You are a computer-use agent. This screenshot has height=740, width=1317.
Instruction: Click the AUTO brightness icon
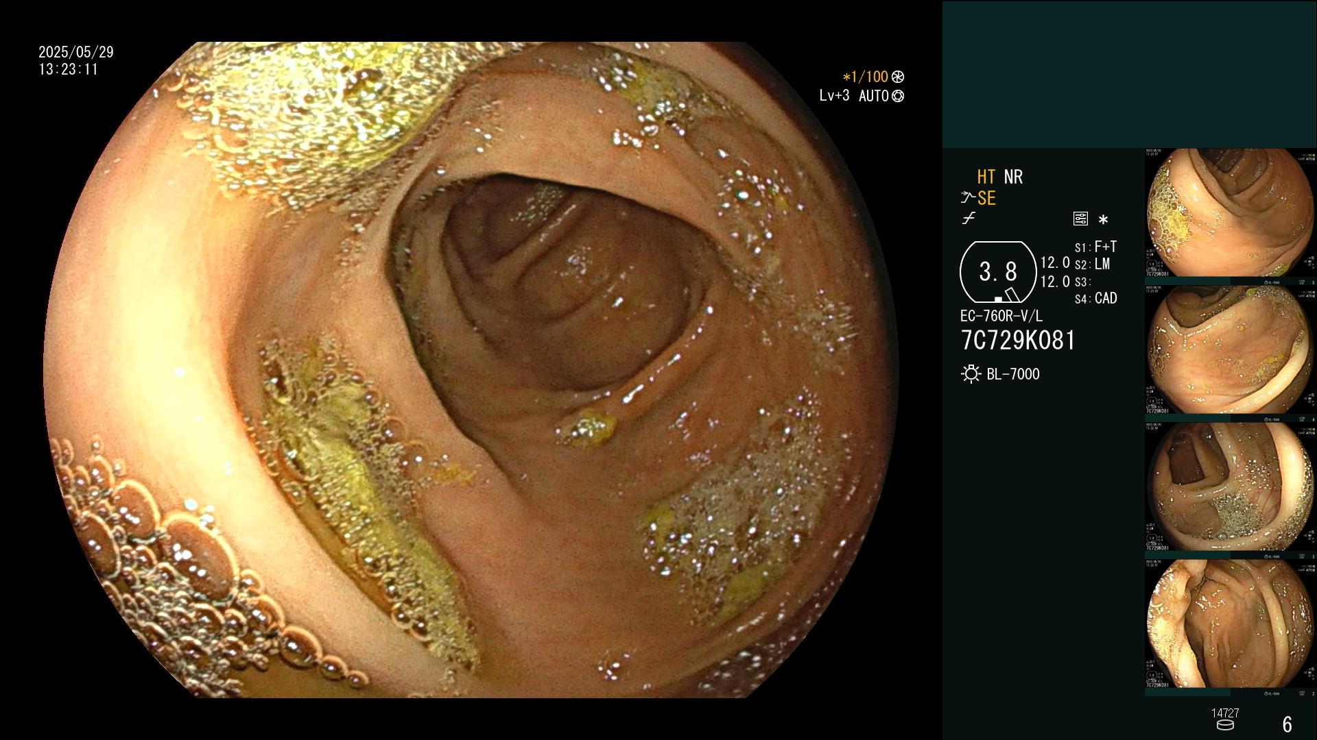pyautogui.click(x=898, y=97)
